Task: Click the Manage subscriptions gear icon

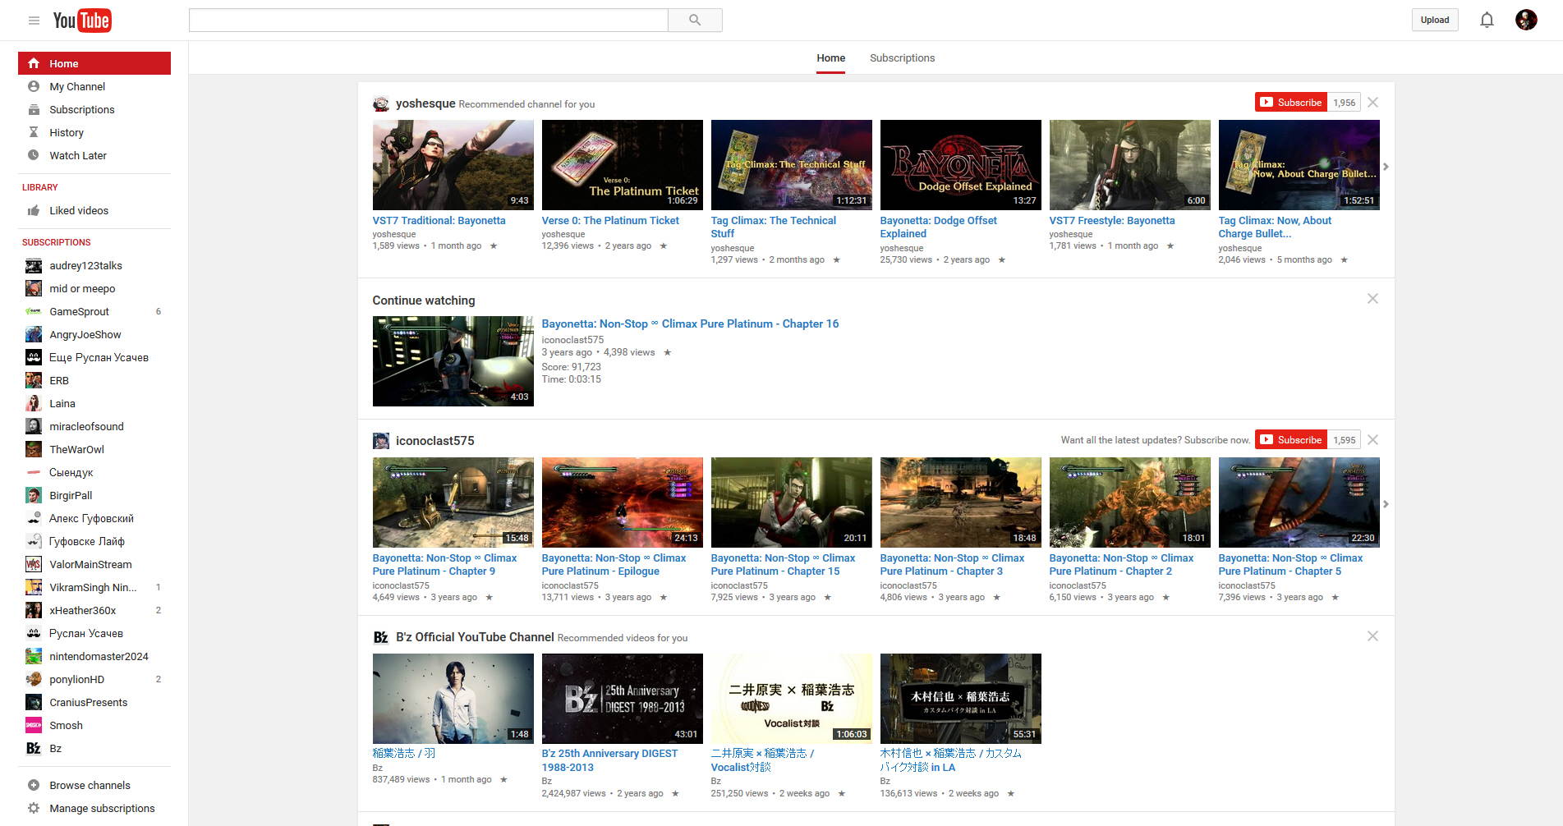Action: 34,808
